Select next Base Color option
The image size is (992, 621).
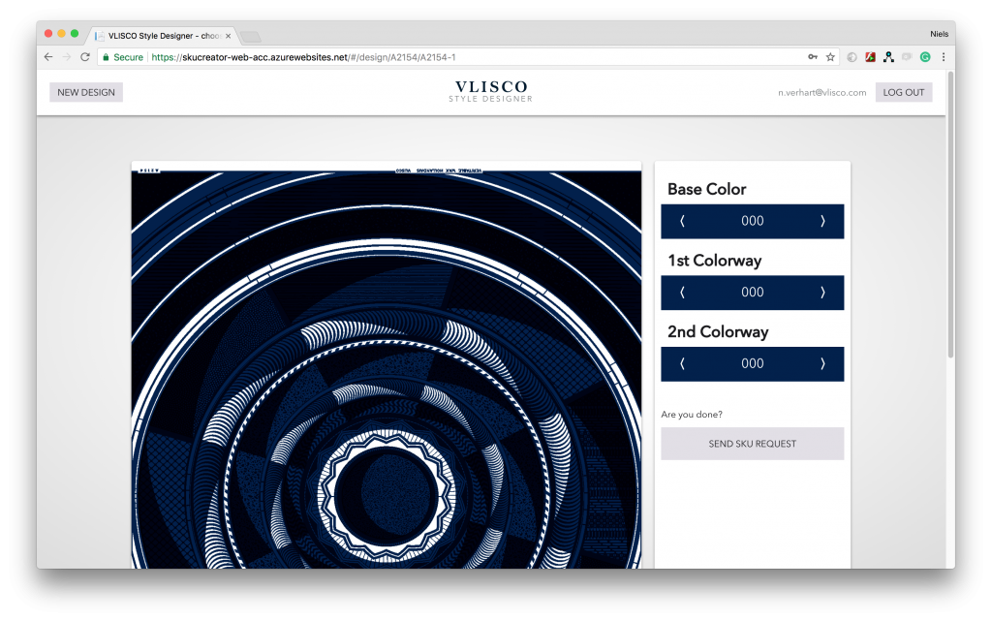coord(822,221)
